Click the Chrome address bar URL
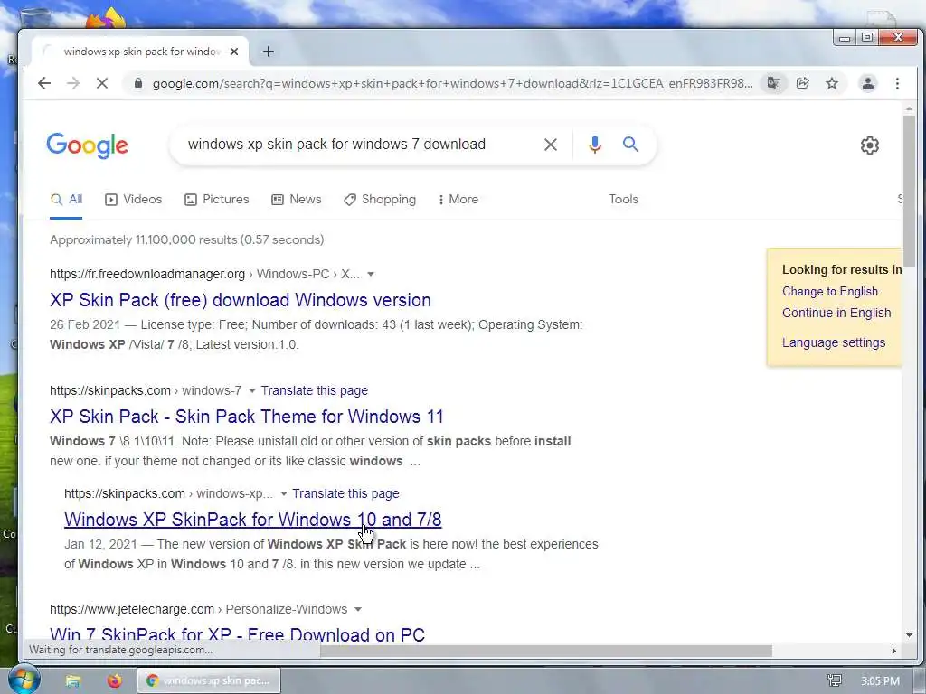The image size is (926, 694). point(452,83)
